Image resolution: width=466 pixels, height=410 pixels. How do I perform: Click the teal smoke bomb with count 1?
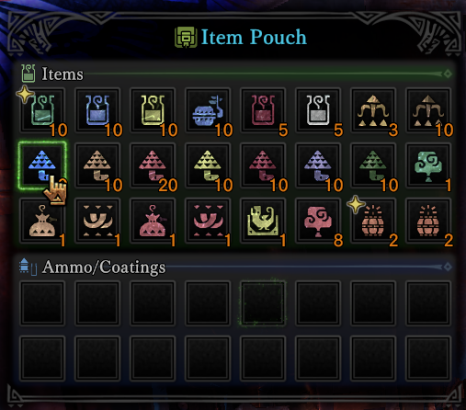[428, 165]
